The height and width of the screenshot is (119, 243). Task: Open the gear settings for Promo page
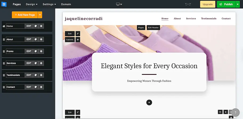click(x=41, y=51)
